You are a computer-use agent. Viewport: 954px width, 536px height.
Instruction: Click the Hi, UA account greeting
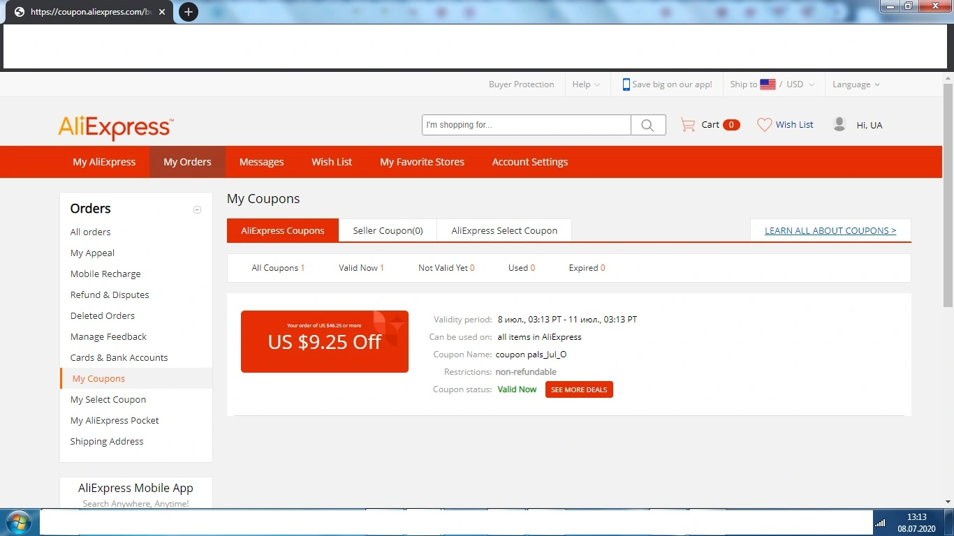click(869, 125)
